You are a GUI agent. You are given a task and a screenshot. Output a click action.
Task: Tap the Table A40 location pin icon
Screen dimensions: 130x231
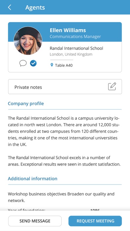[52, 65]
